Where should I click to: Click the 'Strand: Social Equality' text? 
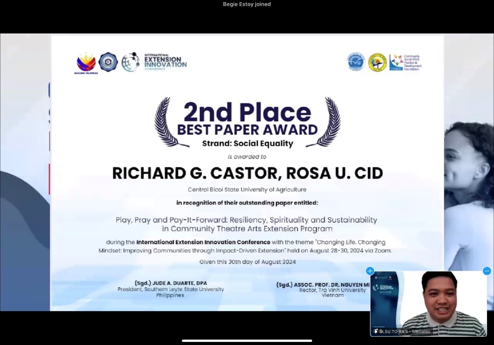point(247,144)
